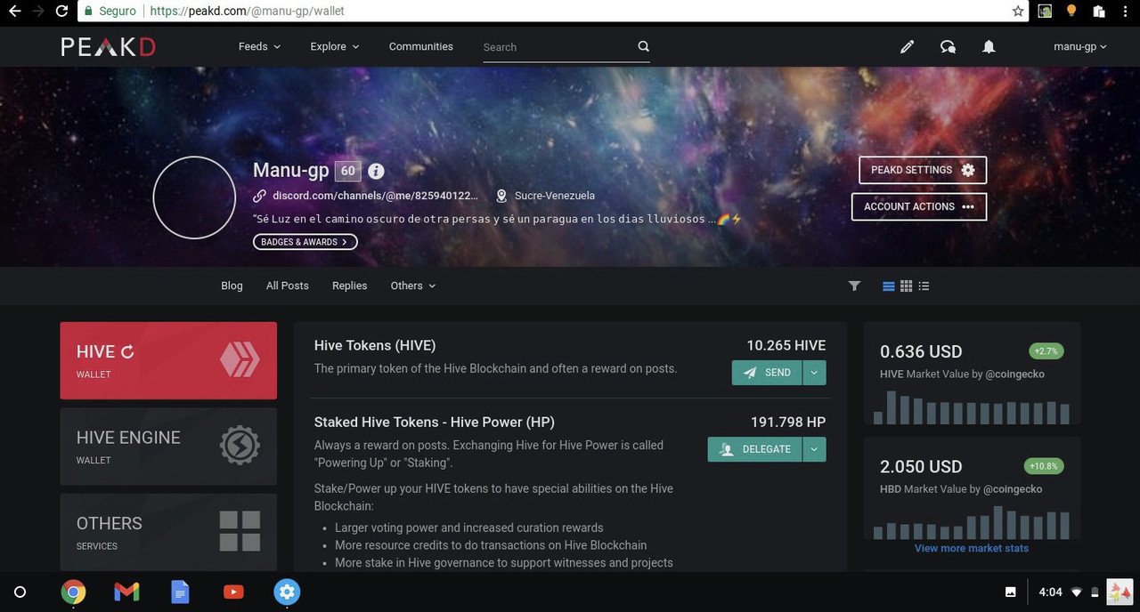
Task: Open the manu-gp account dropdown
Action: (1080, 46)
